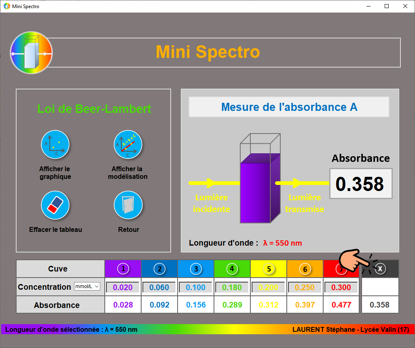Select the light blue cuvette number 3
Viewport: 415px width, 348px height.
click(196, 269)
